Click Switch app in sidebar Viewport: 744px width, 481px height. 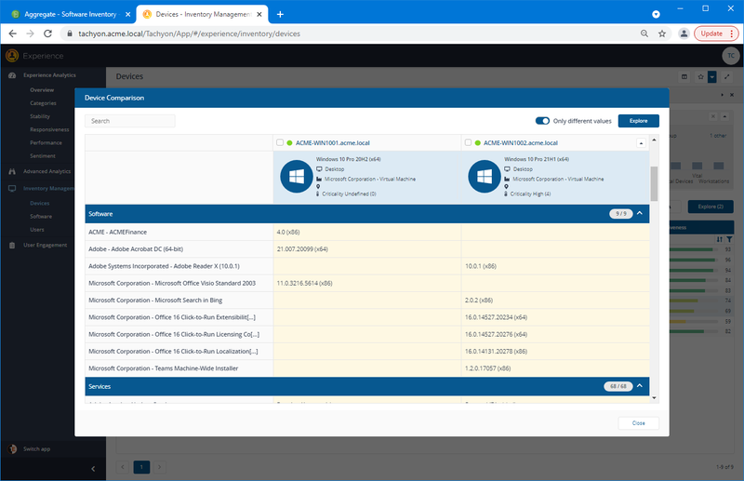click(36, 448)
